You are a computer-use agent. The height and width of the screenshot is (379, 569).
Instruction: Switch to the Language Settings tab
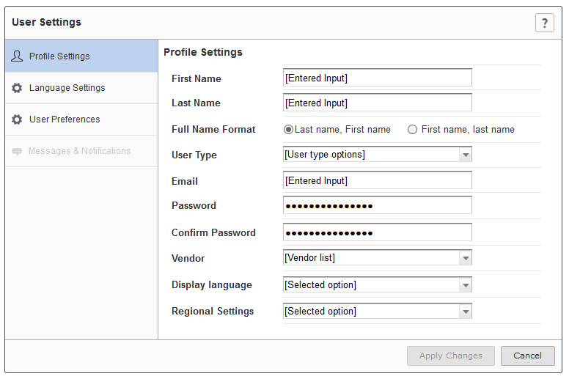pos(67,88)
